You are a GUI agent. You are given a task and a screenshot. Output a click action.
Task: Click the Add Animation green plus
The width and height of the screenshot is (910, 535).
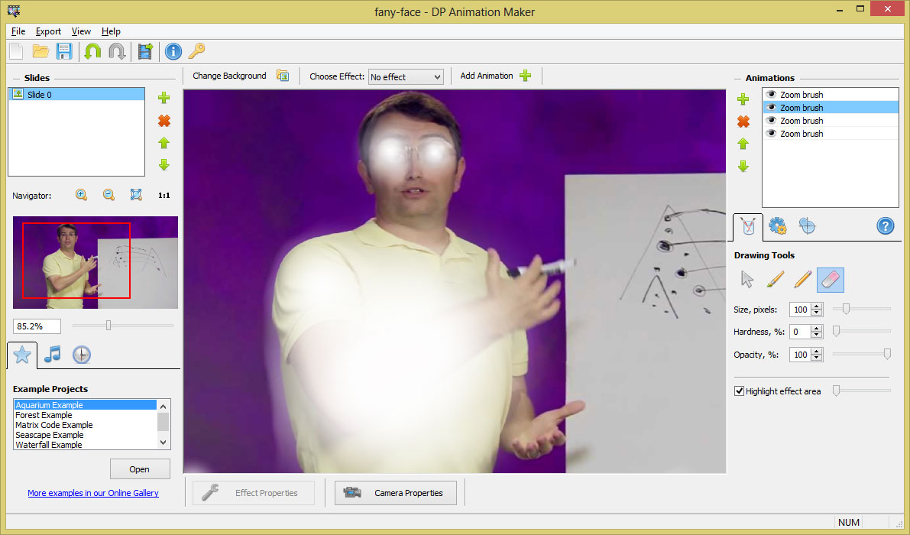pyautogui.click(x=525, y=76)
